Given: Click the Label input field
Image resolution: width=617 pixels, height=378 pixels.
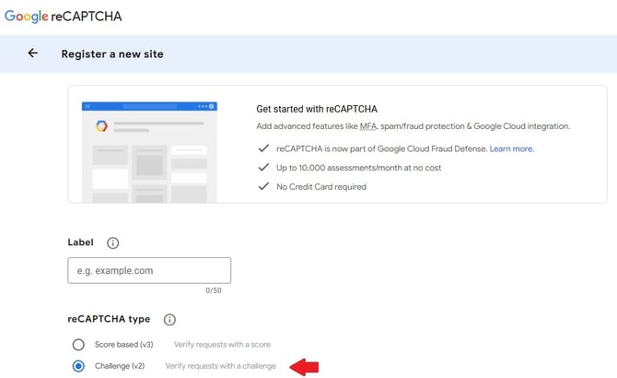Looking at the screenshot, I should [x=149, y=270].
